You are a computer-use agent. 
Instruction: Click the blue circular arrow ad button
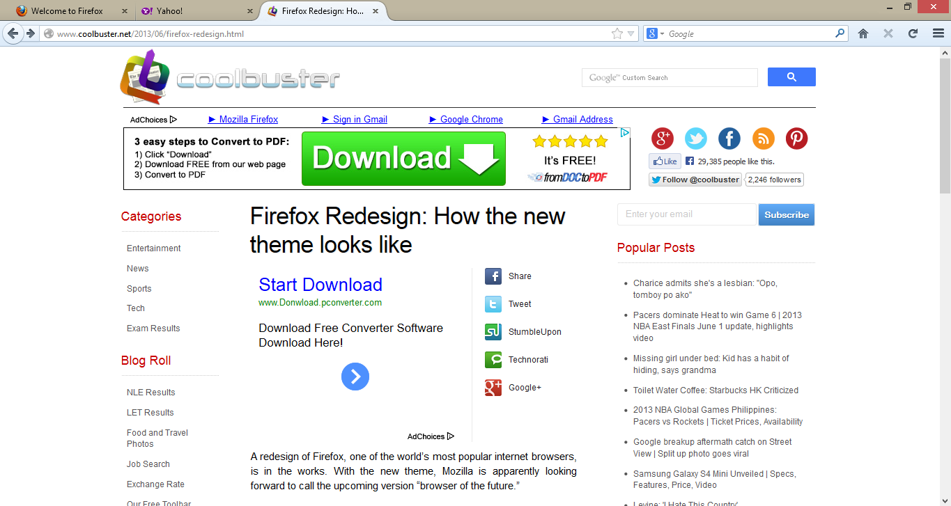[x=355, y=377]
